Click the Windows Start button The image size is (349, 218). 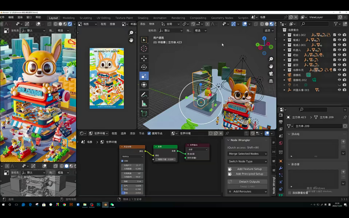point(3,205)
